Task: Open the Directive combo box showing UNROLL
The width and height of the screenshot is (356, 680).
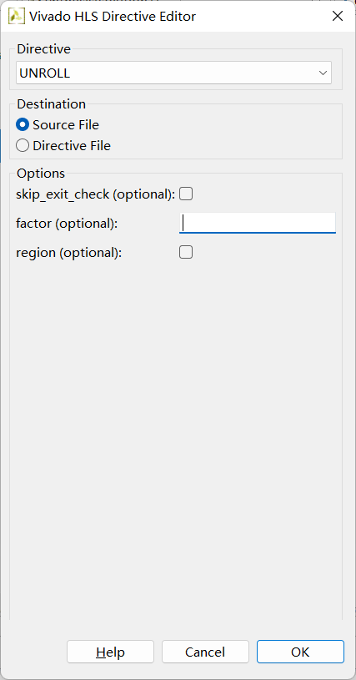Action: coord(173,73)
